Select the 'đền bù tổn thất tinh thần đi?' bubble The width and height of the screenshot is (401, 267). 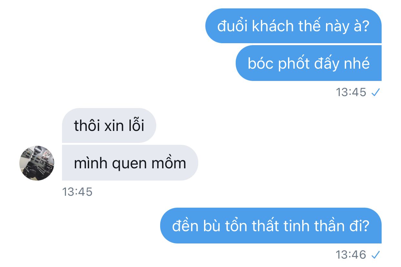(271, 226)
